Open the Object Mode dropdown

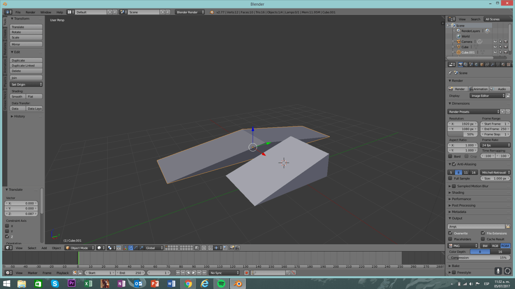click(80, 248)
